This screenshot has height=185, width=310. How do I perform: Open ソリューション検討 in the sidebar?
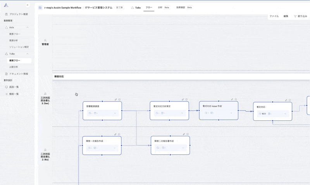pyautogui.click(x=19, y=47)
